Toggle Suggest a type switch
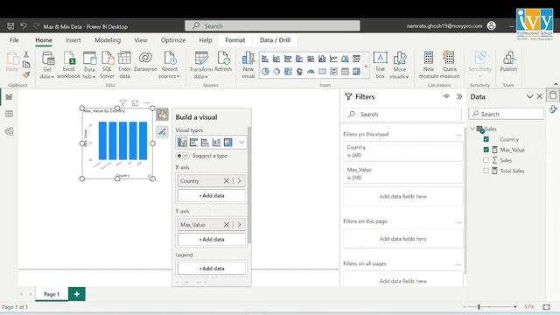 coord(182,156)
